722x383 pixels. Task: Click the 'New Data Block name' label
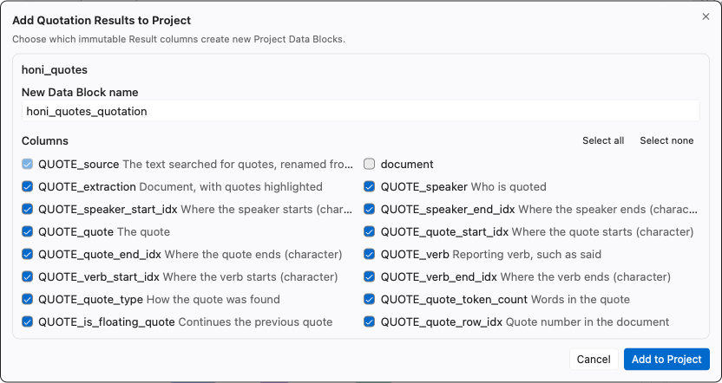pos(80,93)
